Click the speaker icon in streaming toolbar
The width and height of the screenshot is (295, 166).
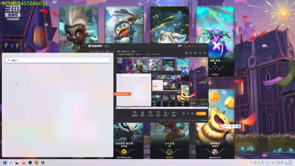point(173,114)
